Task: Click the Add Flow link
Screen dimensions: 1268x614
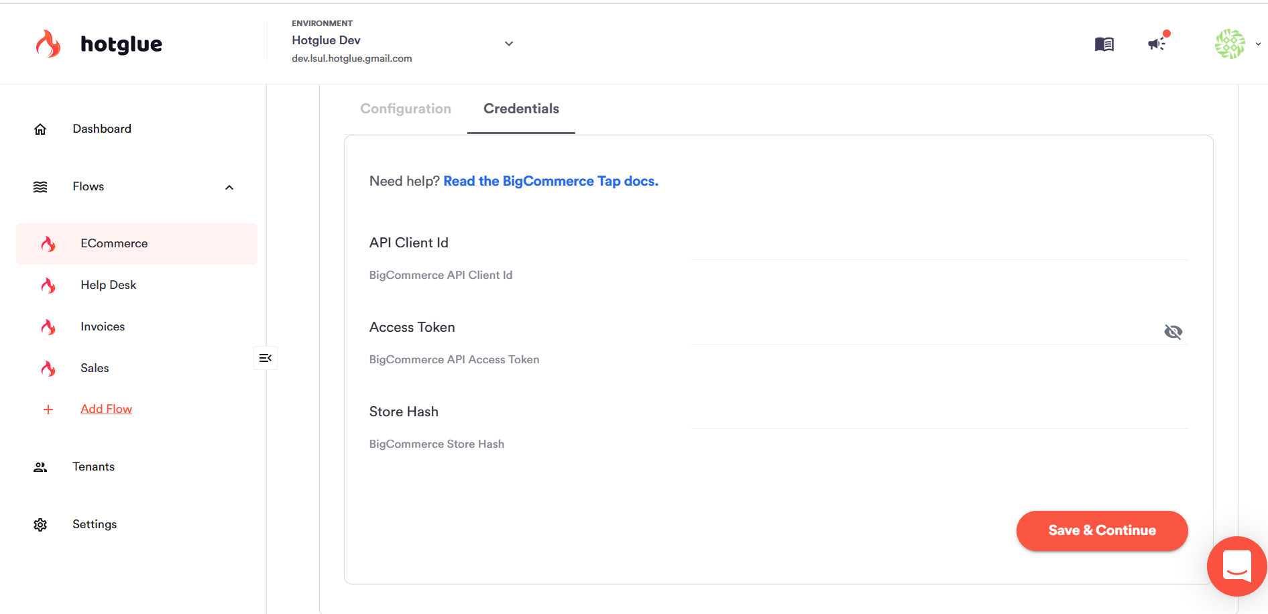Action: [106, 409]
